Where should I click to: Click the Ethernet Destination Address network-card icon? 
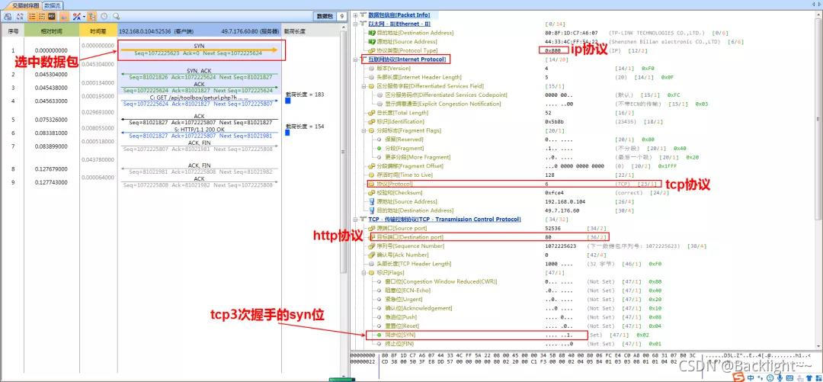pos(372,33)
